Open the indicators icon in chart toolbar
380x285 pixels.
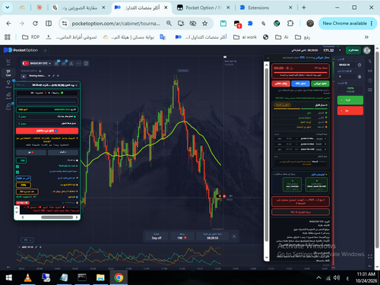point(64,63)
